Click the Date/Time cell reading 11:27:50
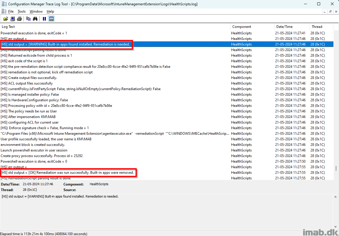The width and height of the screenshot is (339, 236). 290,161
